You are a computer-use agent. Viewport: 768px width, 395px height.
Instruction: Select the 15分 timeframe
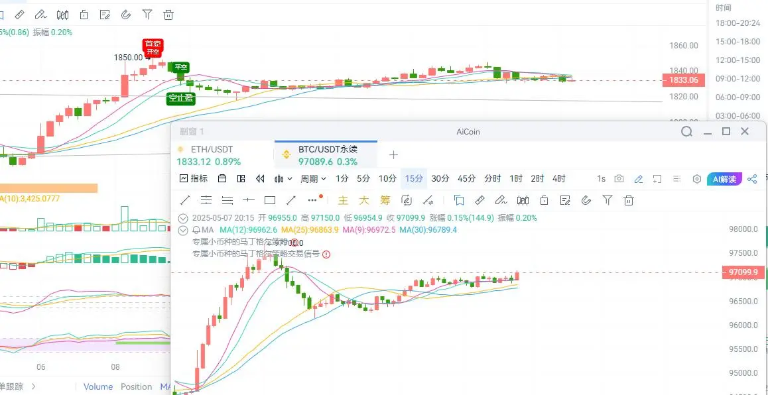[414, 179]
